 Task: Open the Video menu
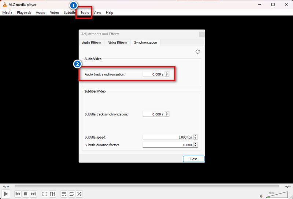click(x=54, y=12)
